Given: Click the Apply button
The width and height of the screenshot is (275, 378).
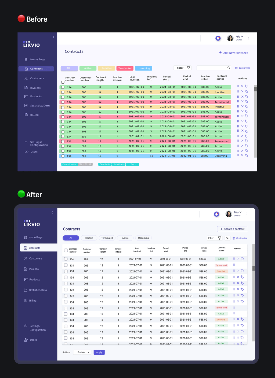Looking at the screenshot, I should click(x=99, y=352).
